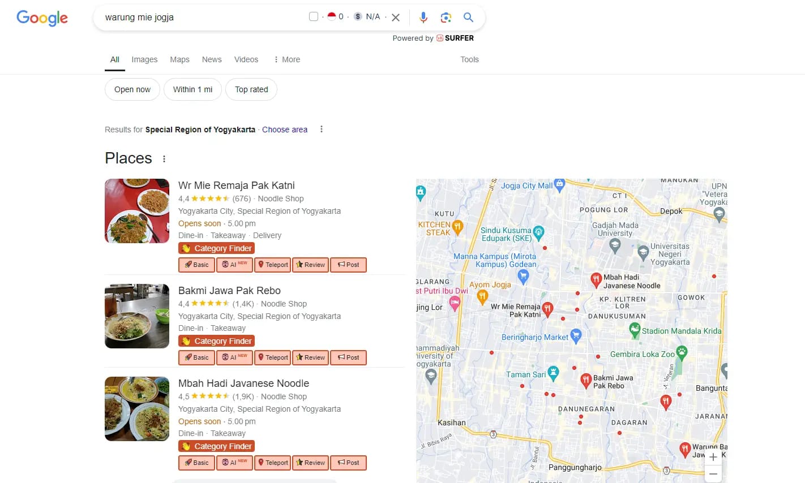Zoom in on the map with plus
Screen dimensions: 805x483
[x=713, y=457]
